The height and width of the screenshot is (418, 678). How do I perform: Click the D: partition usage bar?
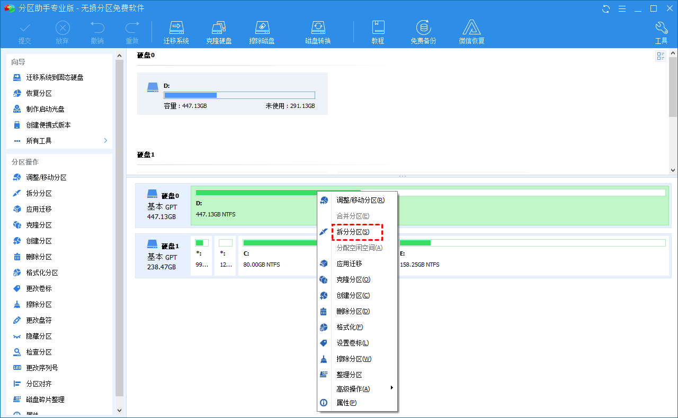(239, 95)
